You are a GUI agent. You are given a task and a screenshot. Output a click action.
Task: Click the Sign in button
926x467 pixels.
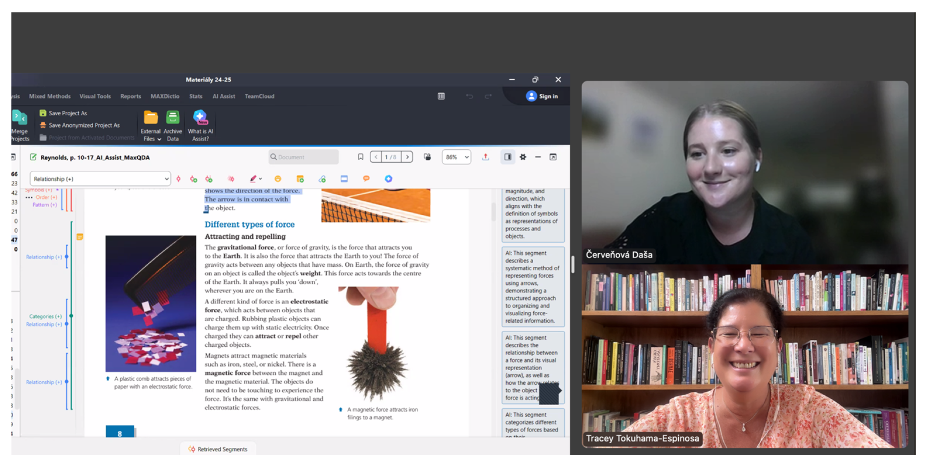coord(542,96)
